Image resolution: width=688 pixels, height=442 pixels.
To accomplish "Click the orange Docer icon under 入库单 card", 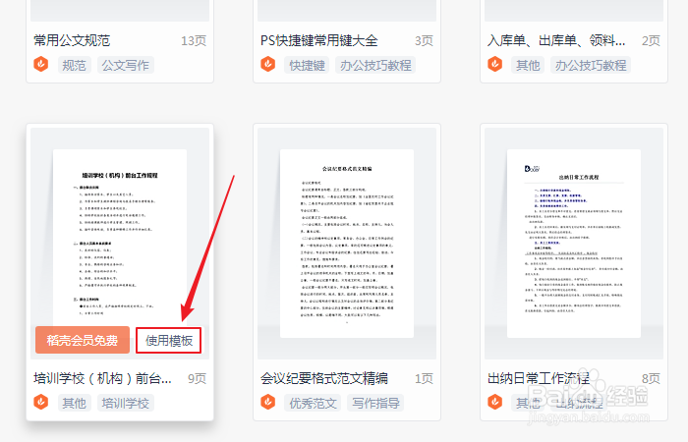I will pyautogui.click(x=495, y=65).
